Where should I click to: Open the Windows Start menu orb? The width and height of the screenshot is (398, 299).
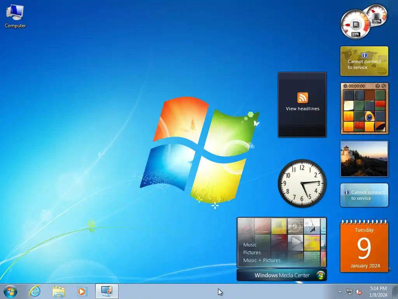click(x=10, y=291)
